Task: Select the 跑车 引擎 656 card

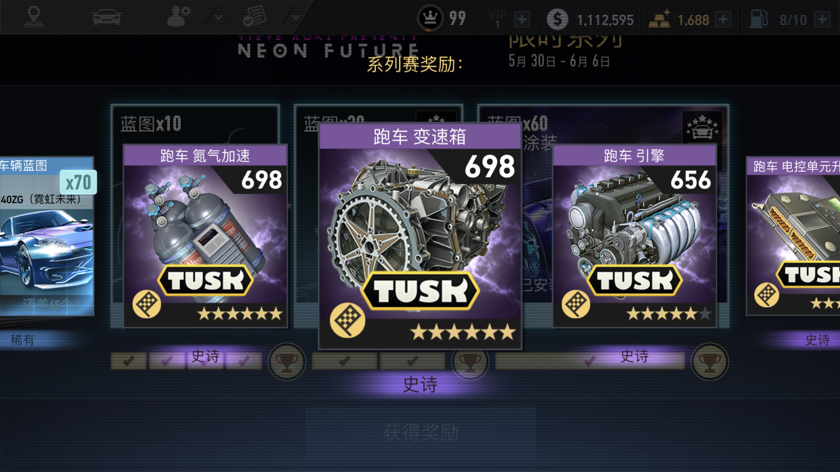Action: coord(635,236)
